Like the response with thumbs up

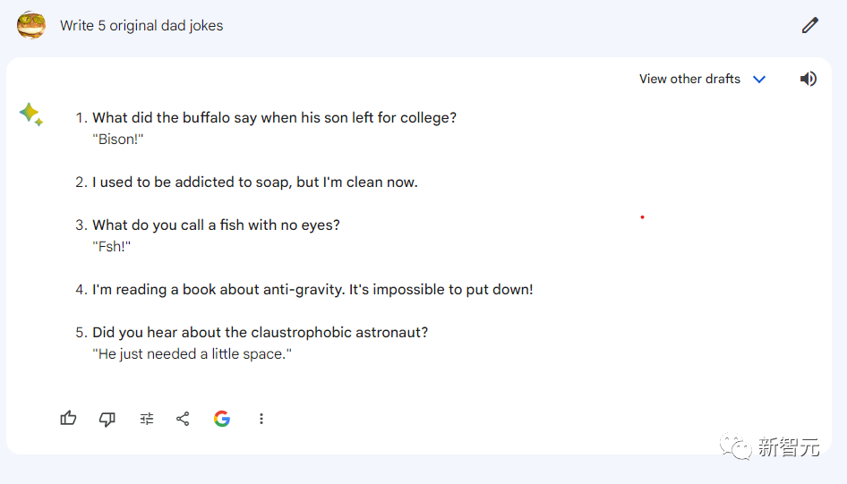tap(68, 418)
